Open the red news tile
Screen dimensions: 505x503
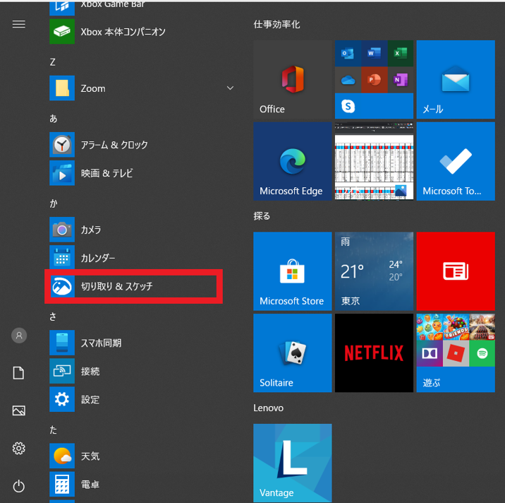[x=456, y=271]
